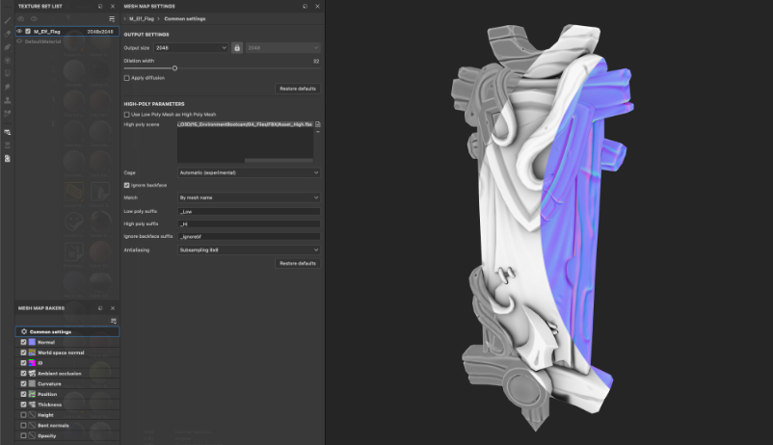Undock the Mesh Map Bakers panel
The image size is (773, 445).
100,308
